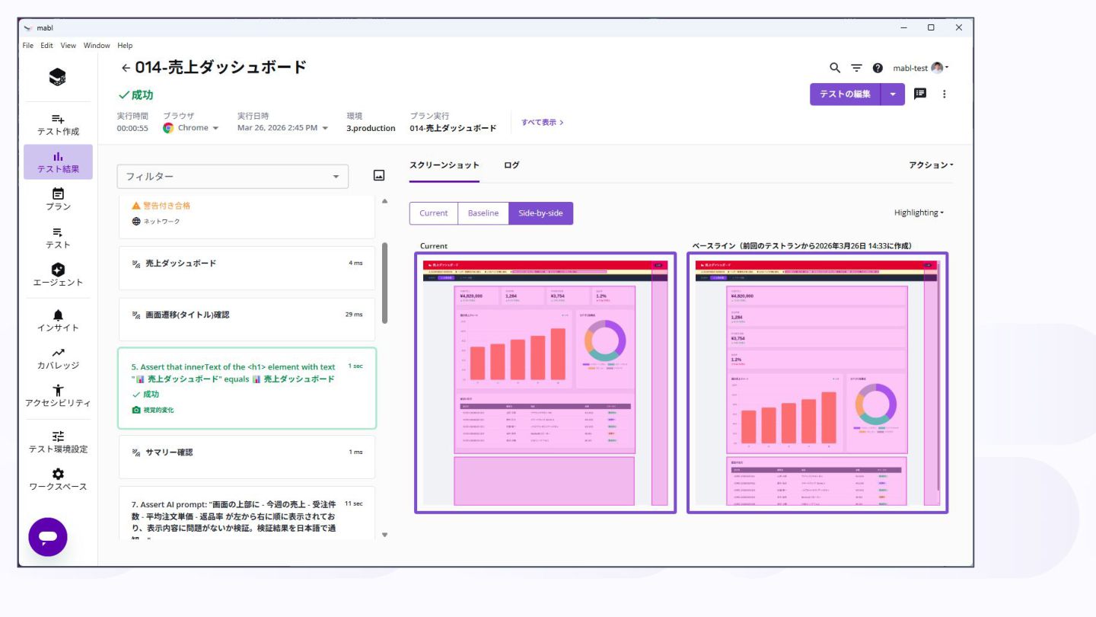Viewport: 1096px width, 617px height.
Task: Click the image icon beside filter field
Action: [x=379, y=175]
